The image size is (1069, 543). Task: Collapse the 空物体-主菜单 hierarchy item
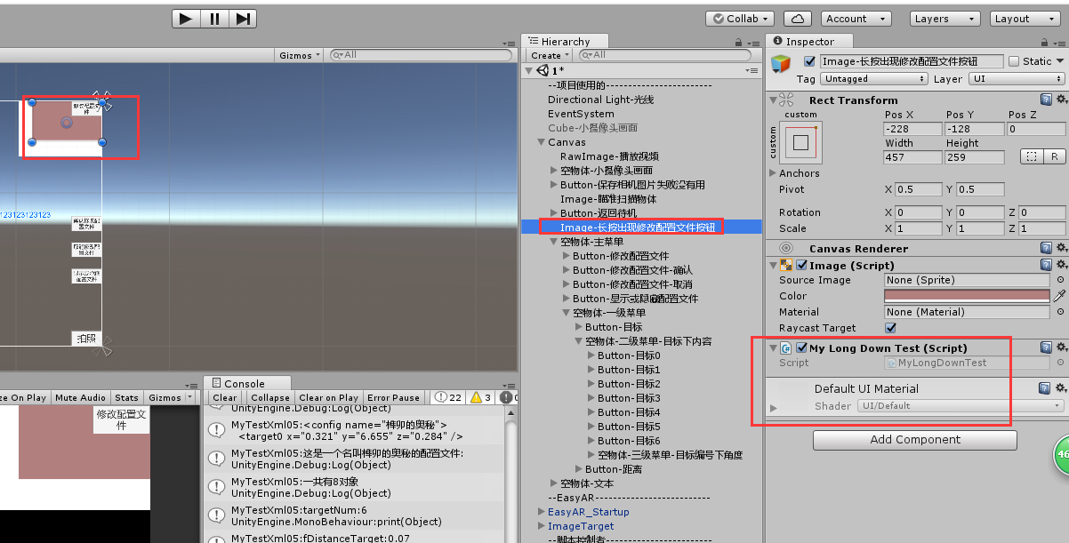554,242
